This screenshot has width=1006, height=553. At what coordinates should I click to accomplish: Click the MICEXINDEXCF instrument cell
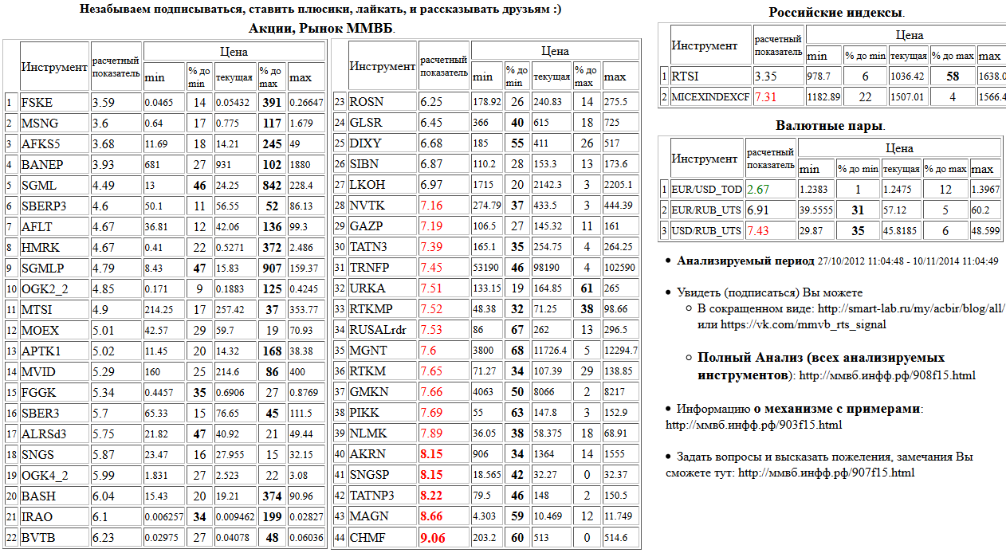(710, 97)
